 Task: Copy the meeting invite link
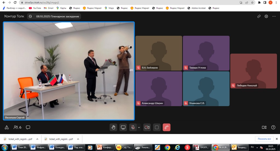coord(259,16)
